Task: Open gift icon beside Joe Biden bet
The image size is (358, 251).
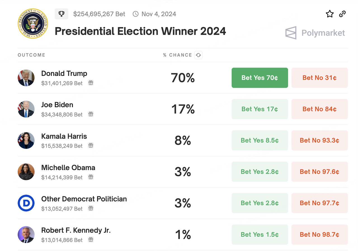Action: 91,114
